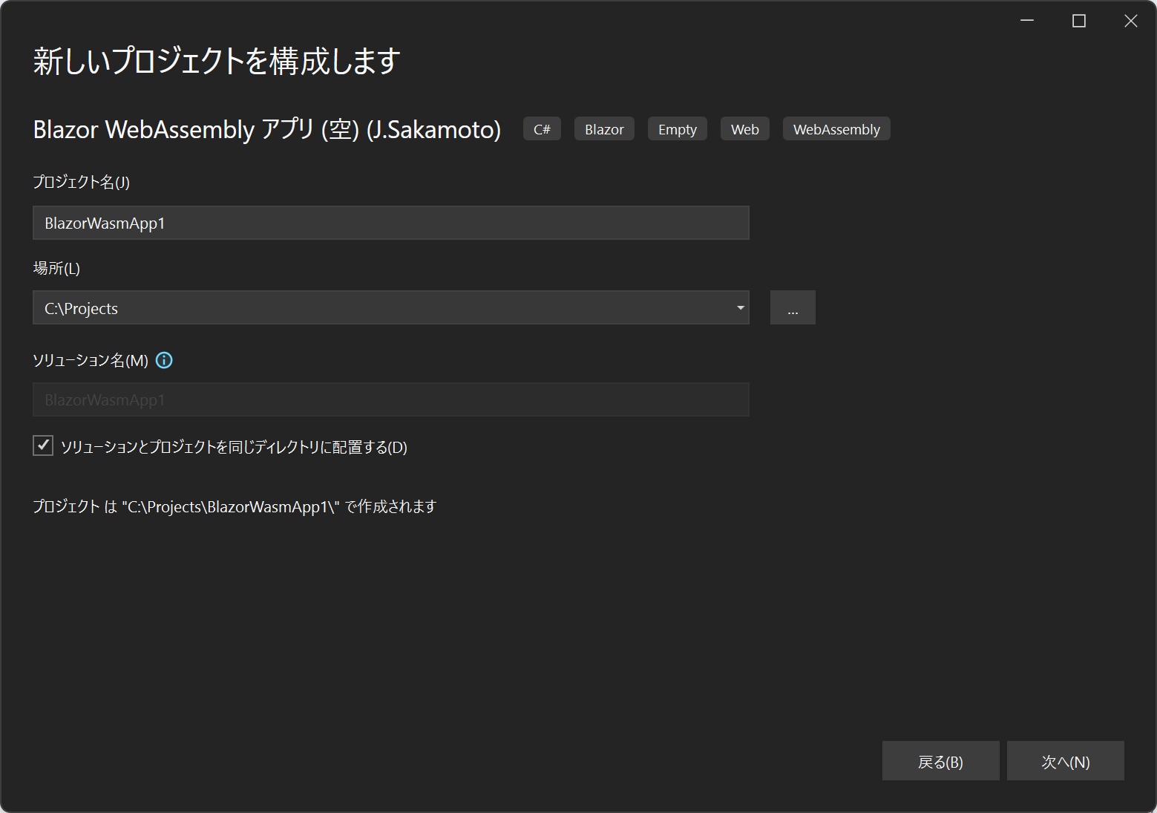Click the disabled solution name field

coord(391,399)
